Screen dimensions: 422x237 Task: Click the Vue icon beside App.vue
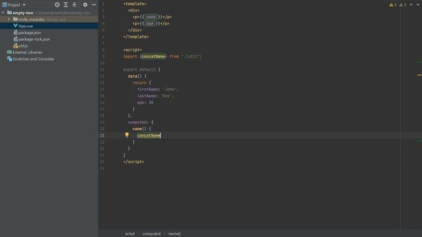(15, 26)
